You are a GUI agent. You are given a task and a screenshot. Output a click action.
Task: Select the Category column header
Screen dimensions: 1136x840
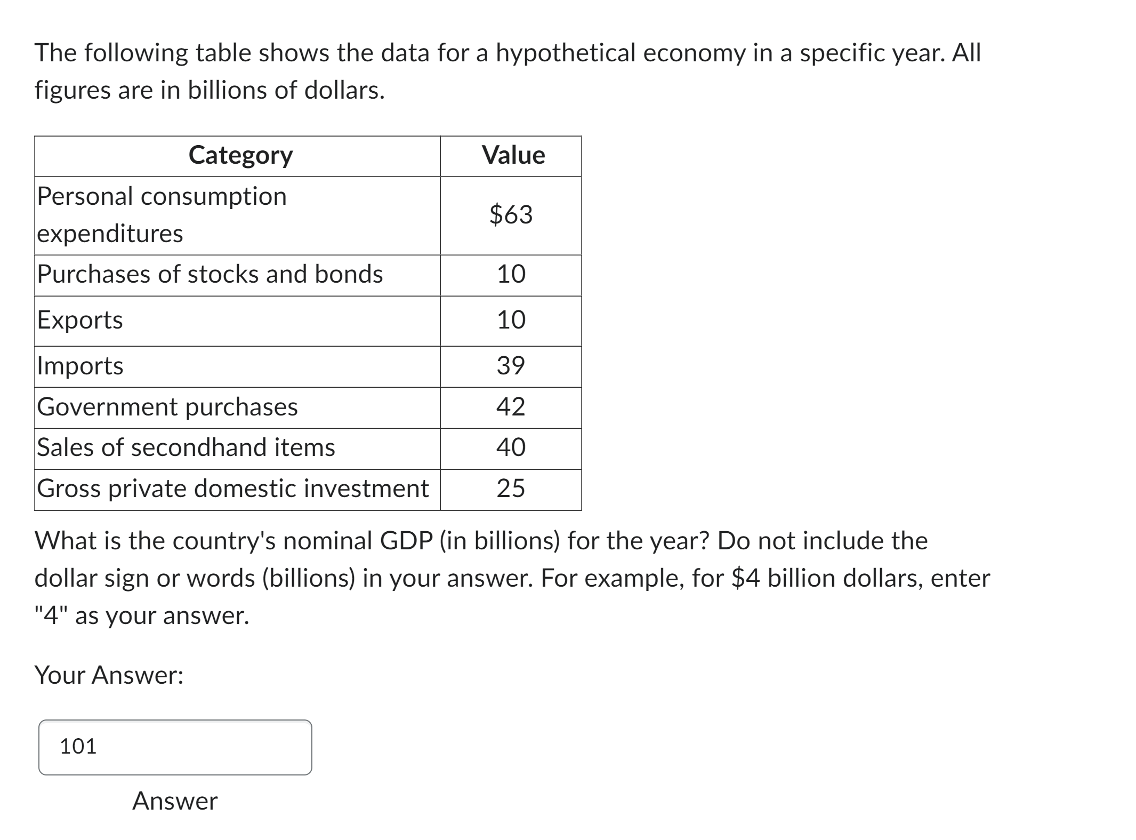pos(240,155)
